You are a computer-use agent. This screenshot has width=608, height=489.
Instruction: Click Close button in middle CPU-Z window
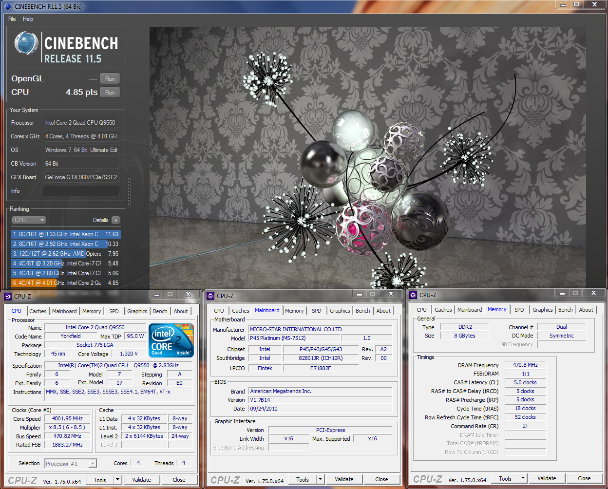(x=381, y=480)
